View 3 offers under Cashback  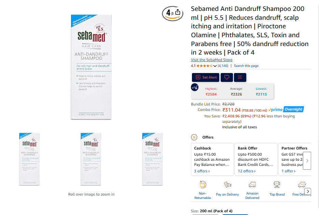pyautogui.click(x=202, y=171)
